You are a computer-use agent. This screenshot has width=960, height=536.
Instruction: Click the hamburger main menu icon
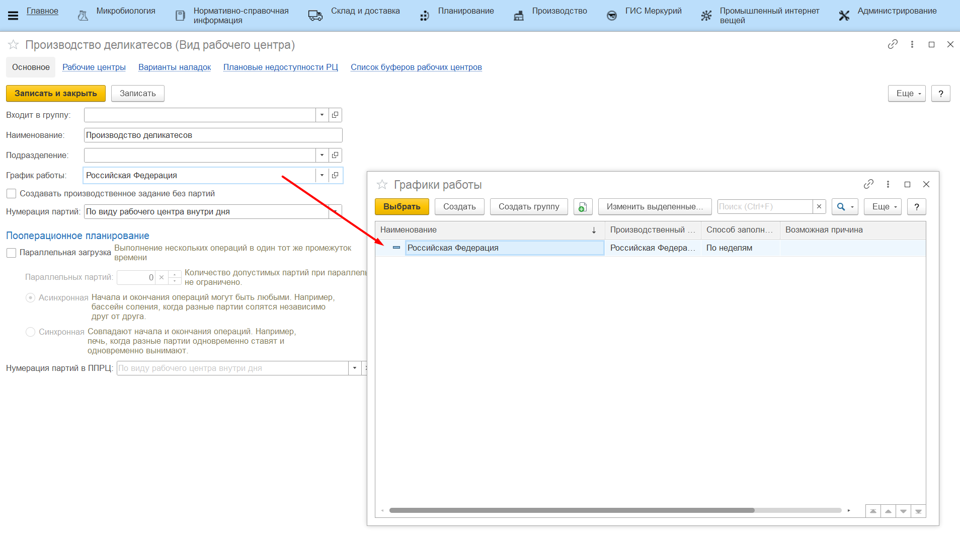[x=13, y=16]
